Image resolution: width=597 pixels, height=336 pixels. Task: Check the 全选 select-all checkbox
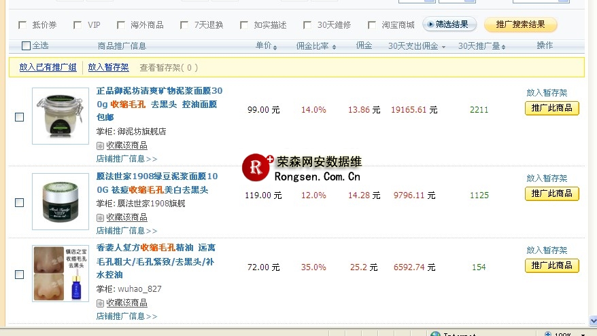click(x=27, y=46)
